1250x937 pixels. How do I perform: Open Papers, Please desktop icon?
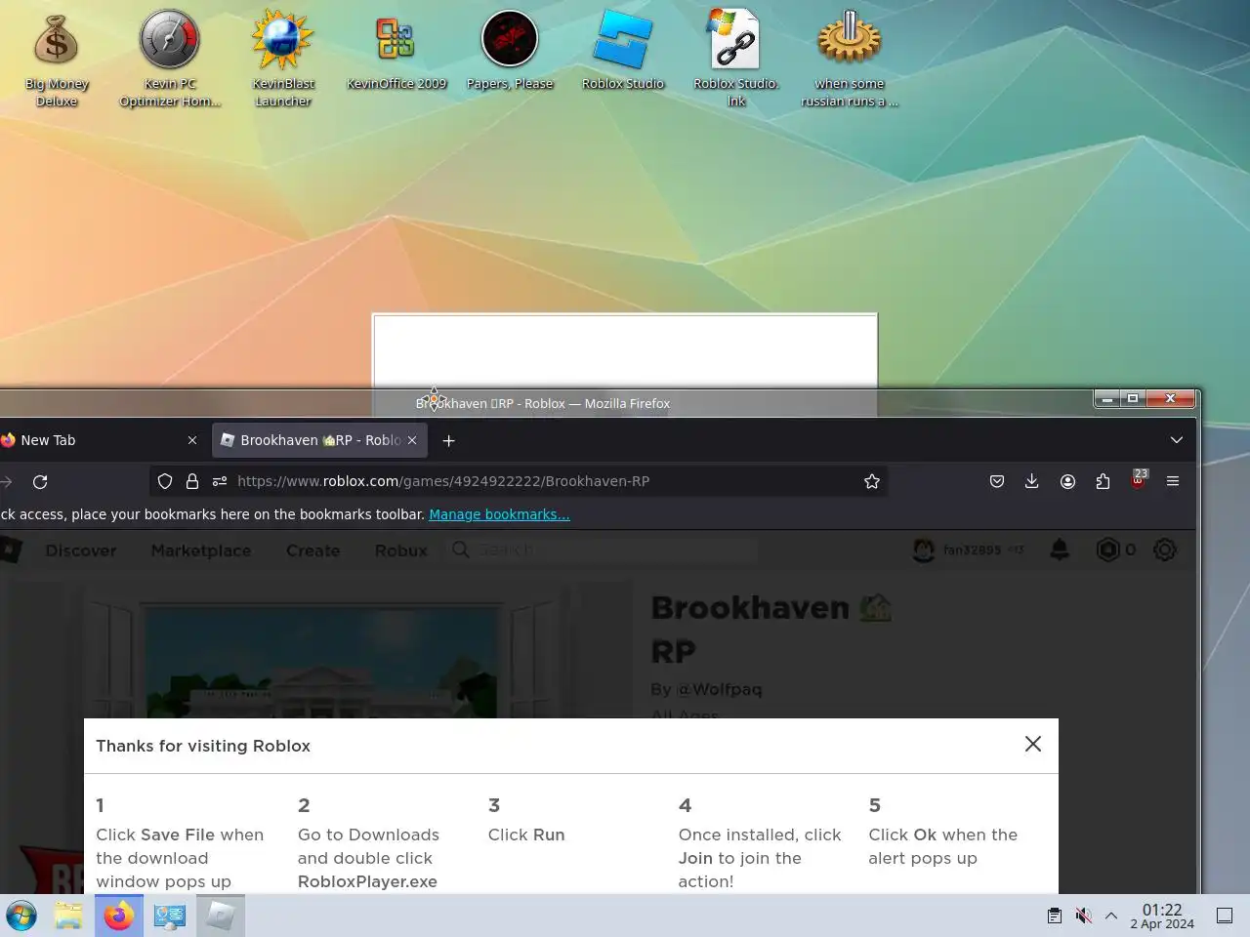point(510,51)
